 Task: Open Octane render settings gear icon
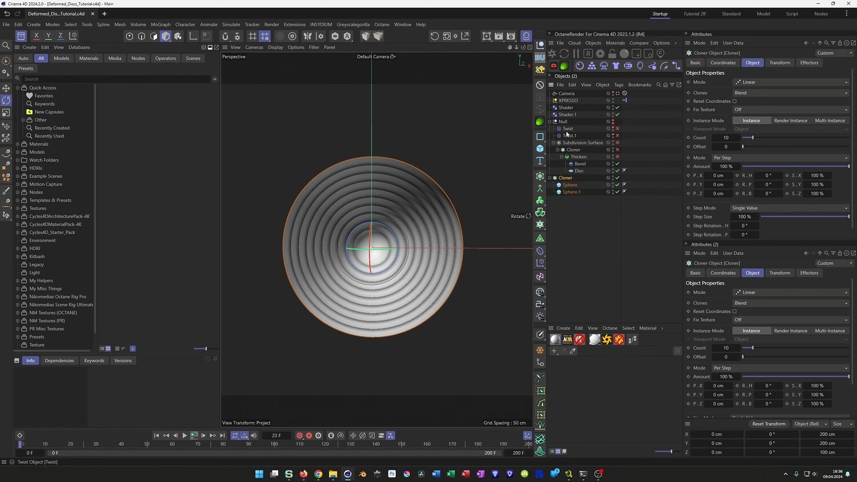point(600,54)
